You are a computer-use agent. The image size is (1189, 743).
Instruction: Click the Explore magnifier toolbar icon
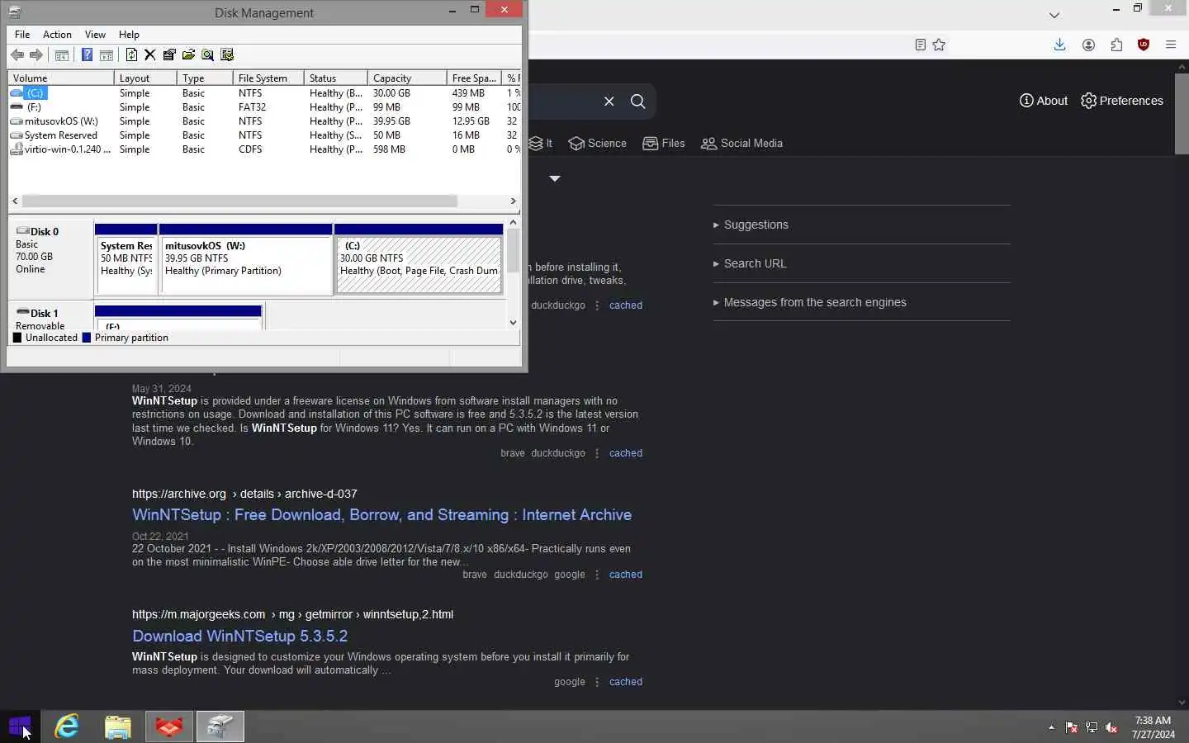[x=207, y=55]
